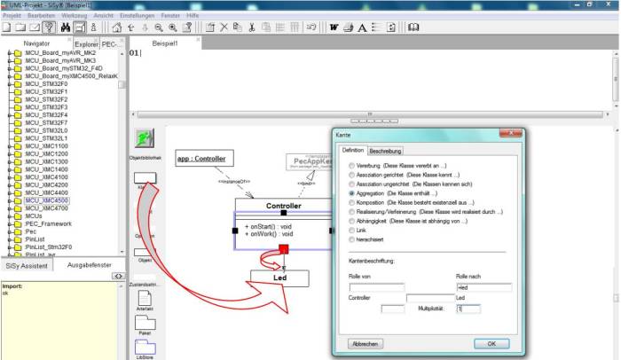This screenshot has width=621, height=360.
Task: Click the scissors cut icon
Action: tap(253, 27)
